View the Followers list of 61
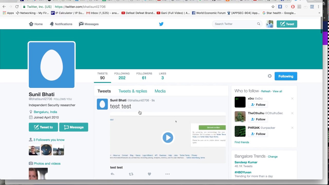The image size is (329, 185). pos(144,76)
